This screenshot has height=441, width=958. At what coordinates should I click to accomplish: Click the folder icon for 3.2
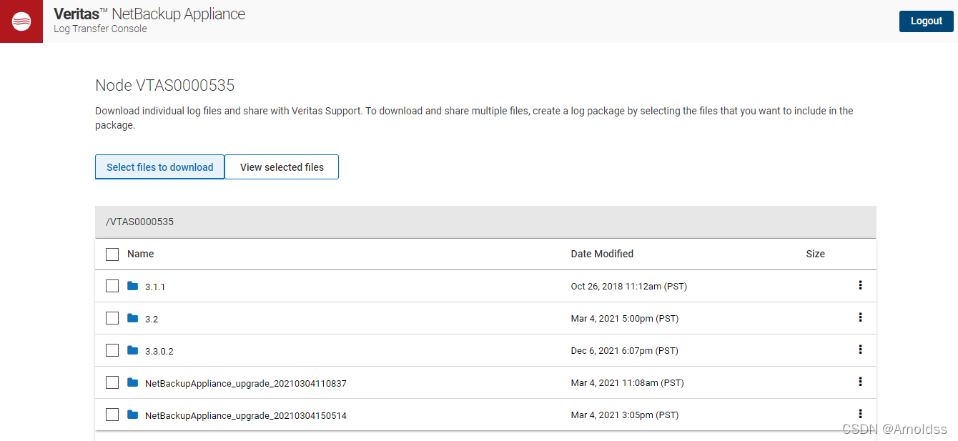132,318
